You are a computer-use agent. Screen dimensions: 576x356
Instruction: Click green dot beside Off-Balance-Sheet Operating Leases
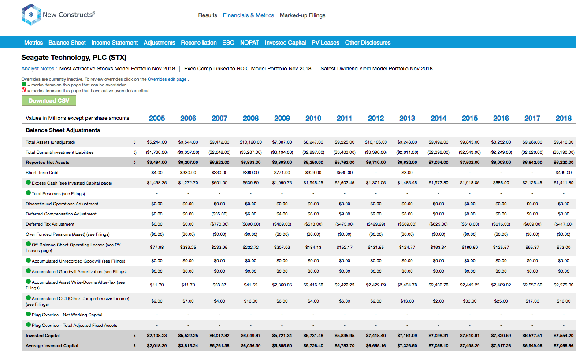29,244
